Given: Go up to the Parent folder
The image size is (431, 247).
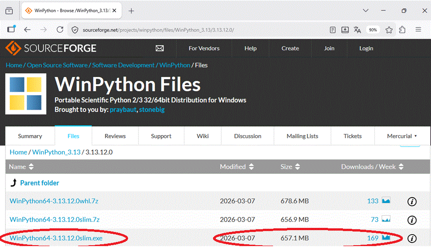Looking at the screenshot, I should [40, 183].
